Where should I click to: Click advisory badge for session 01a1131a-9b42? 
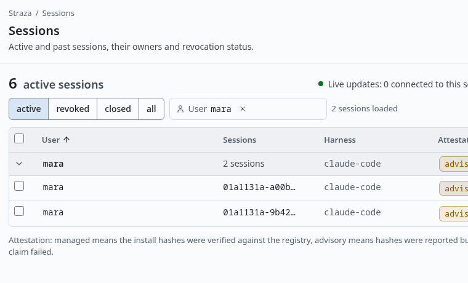(x=453, y=213)
